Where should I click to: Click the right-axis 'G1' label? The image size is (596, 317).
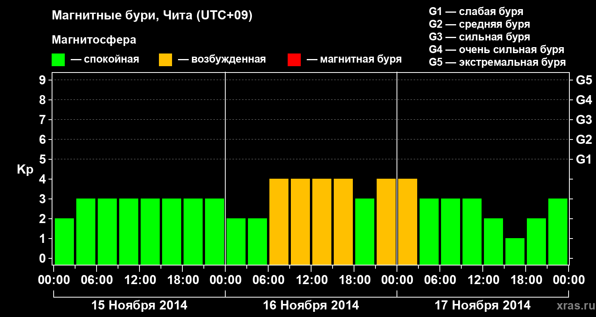click(584, 160)
